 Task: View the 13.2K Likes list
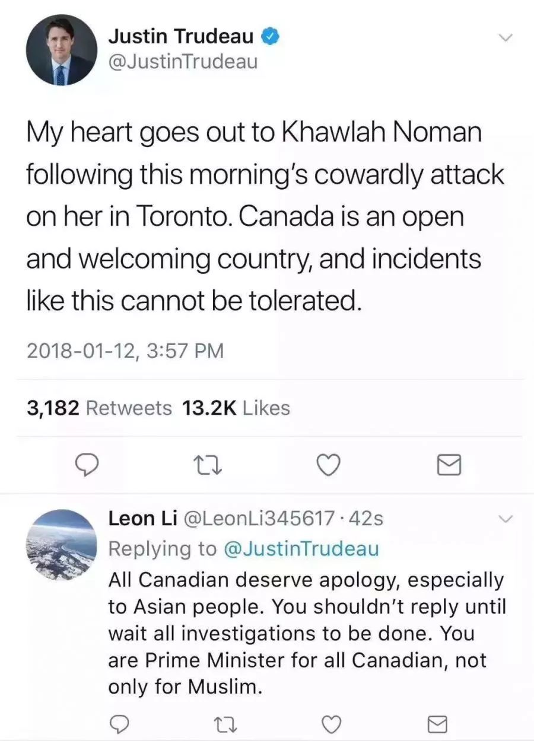click(236, 408)
